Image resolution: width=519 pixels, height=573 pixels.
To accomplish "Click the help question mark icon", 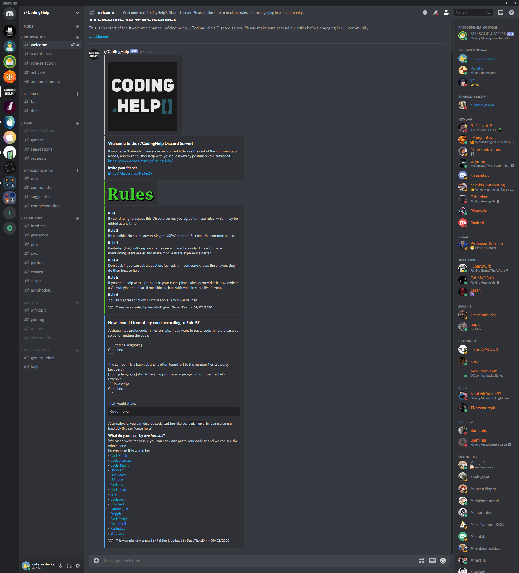I will click(511, 12).
